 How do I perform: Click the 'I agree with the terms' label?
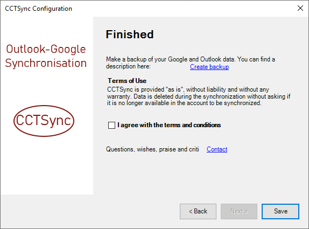coord(169,125)
